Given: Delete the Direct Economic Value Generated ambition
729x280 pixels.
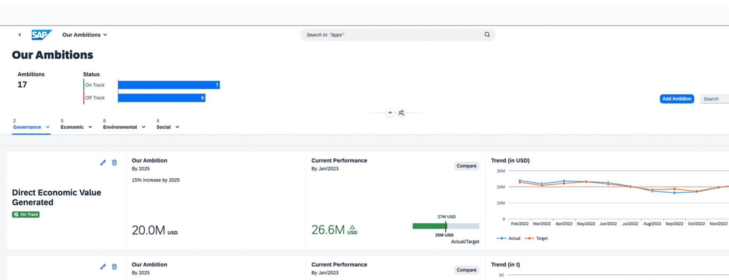Looking at the screenshot, I should point(114,163).
